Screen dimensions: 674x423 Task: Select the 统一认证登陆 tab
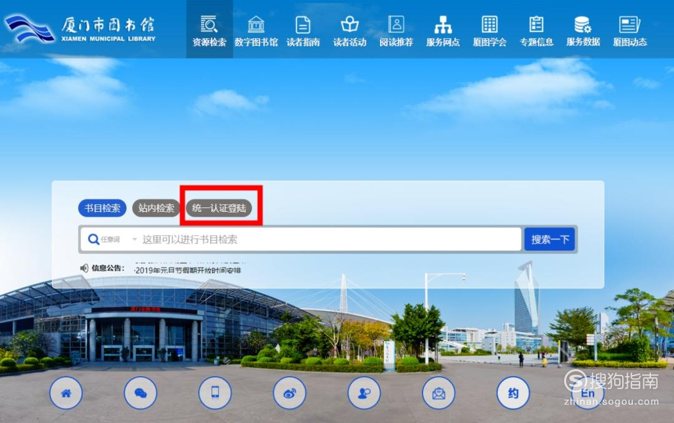(219, 208)
